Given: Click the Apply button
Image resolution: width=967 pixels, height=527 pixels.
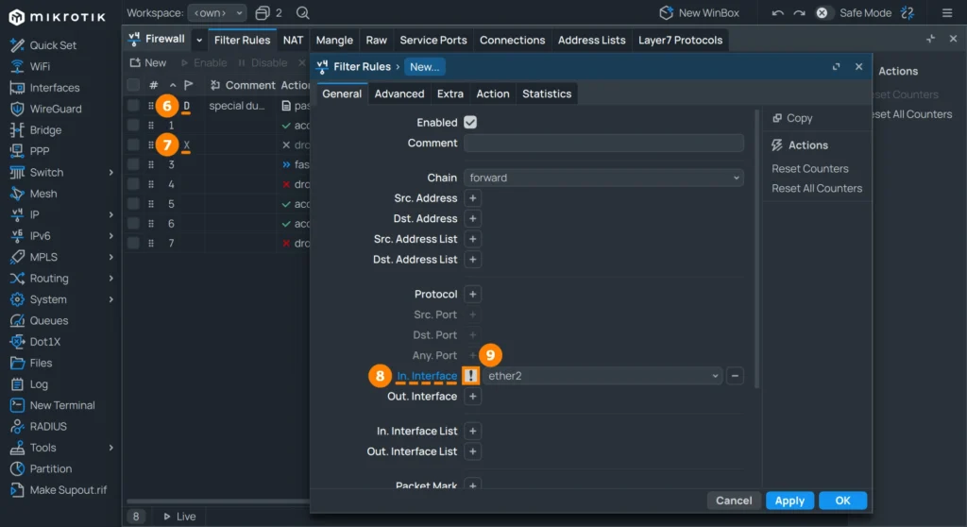Looking at the screenshot, I should (x=789, y=501).
